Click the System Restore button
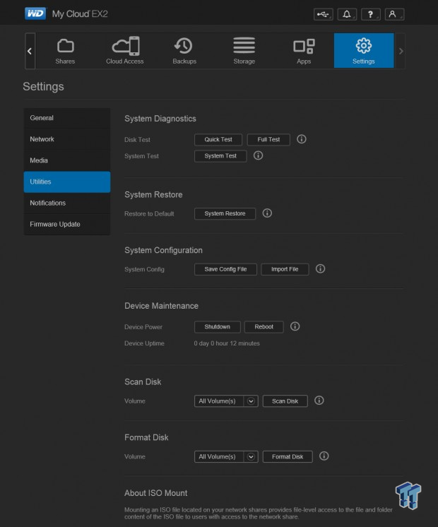438x527 pixels. pos(225,213)
